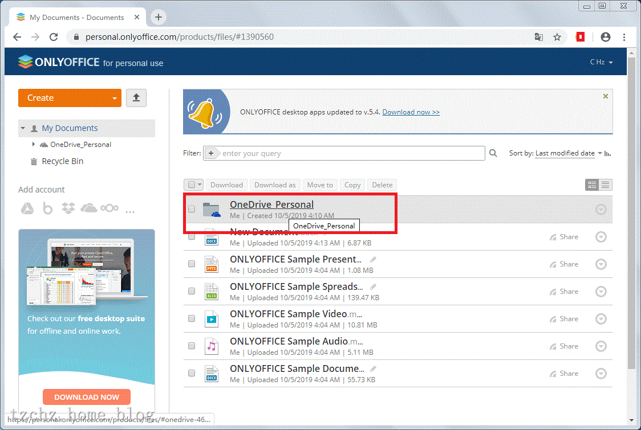The image size is (641, 430).
Task: Connect a Dropbox account icon
Action: coord(68,208)
